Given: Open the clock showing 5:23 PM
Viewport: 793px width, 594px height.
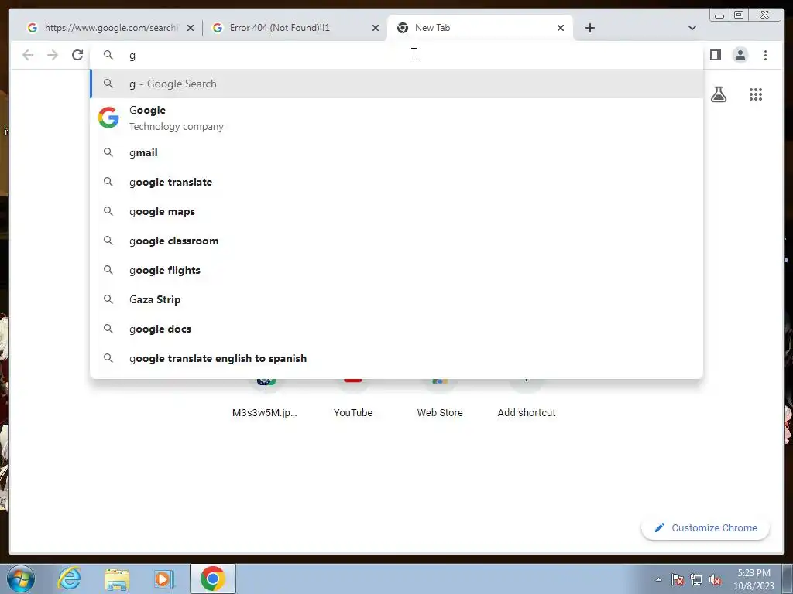Looking at the screenshot, I should (754, 579).
